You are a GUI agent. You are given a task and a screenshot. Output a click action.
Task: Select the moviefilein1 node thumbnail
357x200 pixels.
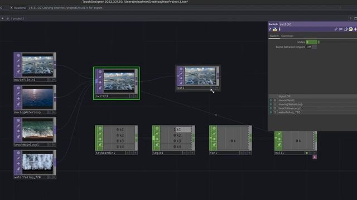tap(37, 64)
